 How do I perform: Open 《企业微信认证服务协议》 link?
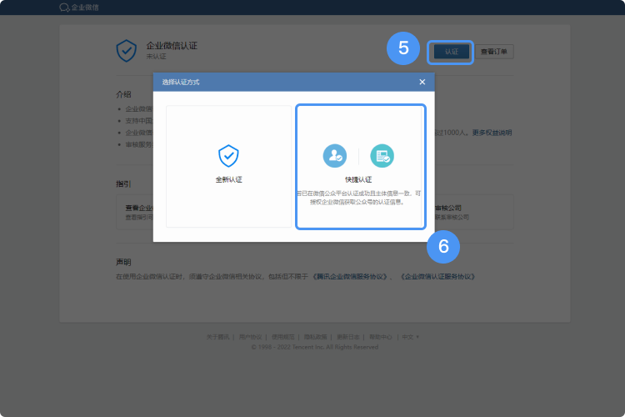[438, 277]
